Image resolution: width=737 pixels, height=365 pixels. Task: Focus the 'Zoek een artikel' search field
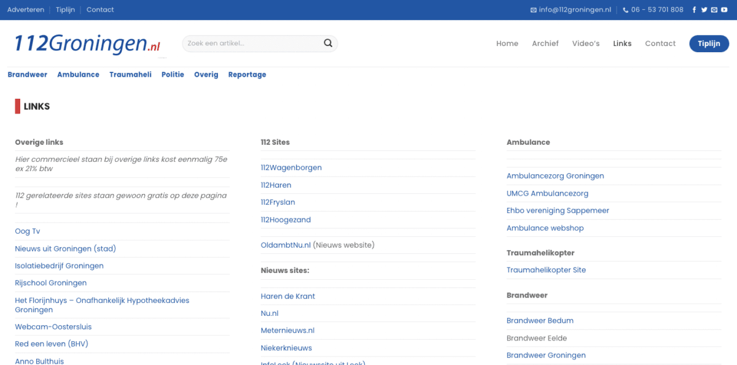click(x=252, y=44)
